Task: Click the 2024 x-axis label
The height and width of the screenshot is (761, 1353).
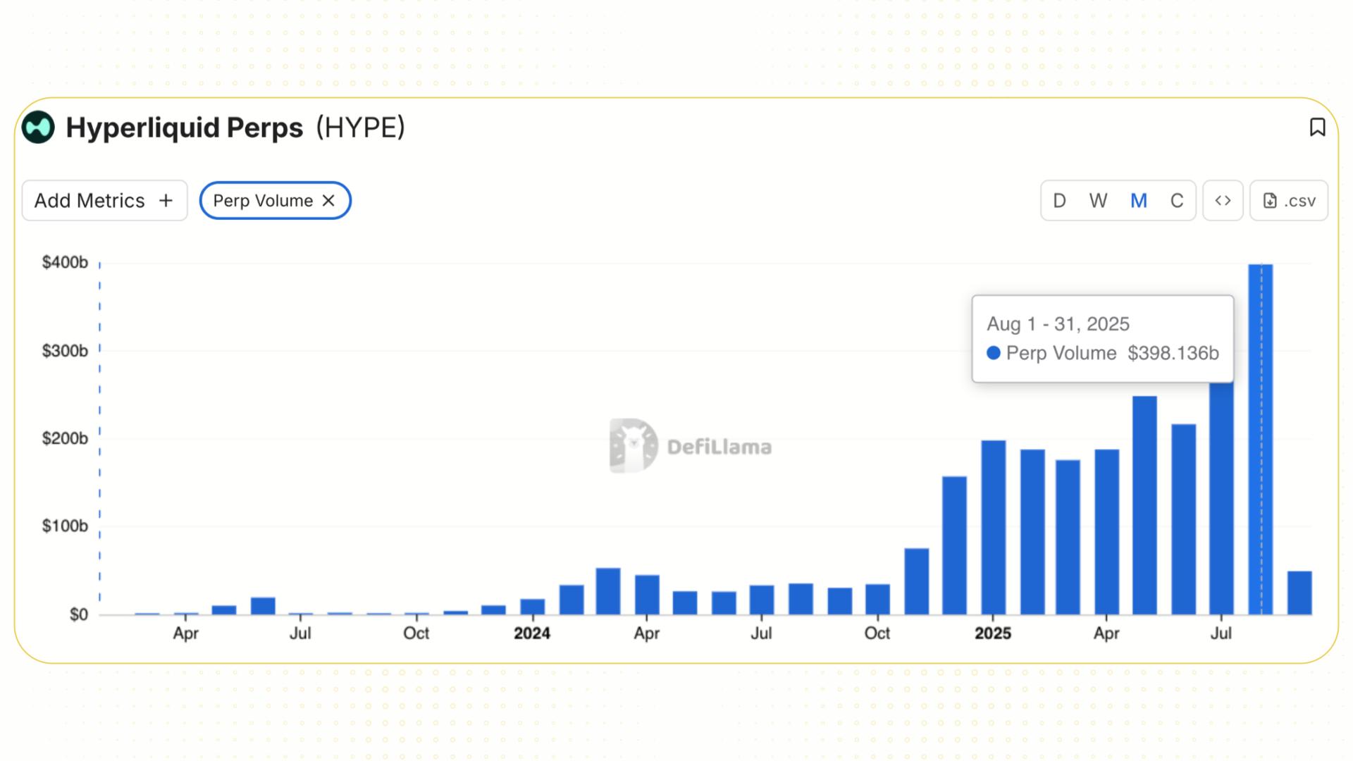Action: click(x=532, y=633)
